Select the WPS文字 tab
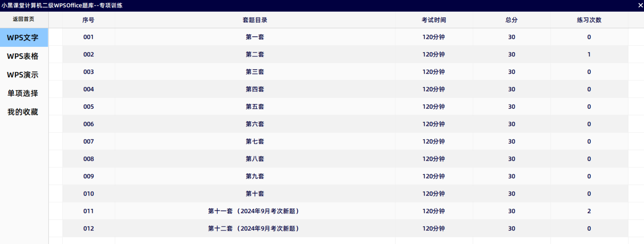The image size is (644, 244). (24, 38)
